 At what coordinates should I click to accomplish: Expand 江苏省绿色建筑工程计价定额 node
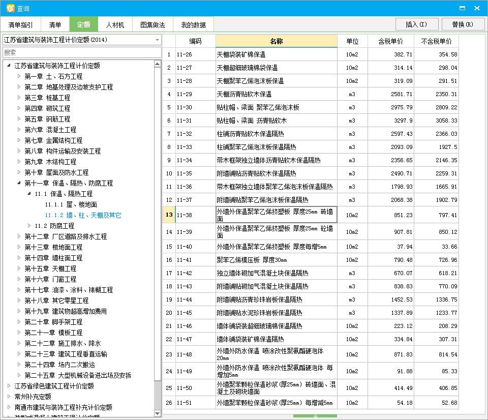pos(7,385)
